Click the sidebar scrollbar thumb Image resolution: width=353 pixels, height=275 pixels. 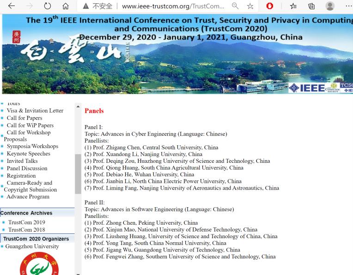78,174
